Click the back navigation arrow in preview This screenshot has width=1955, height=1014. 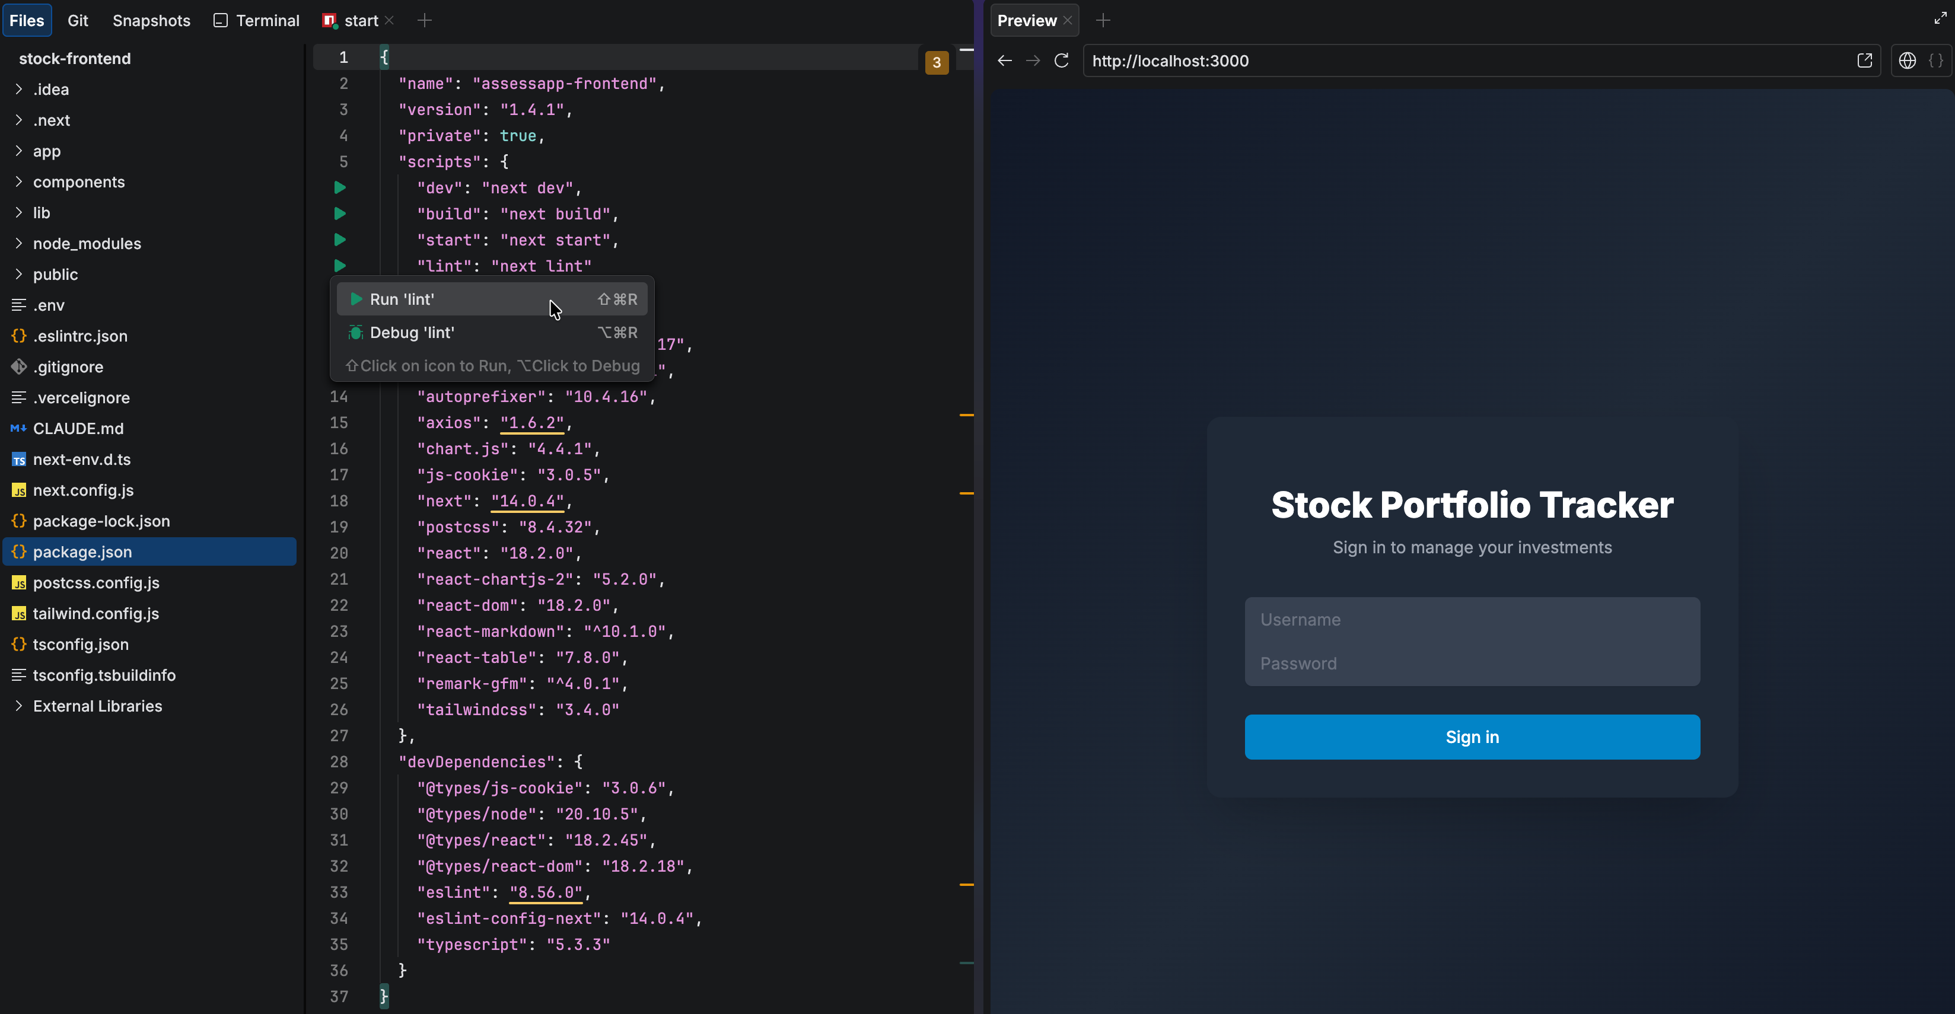[x=1004, y=60]
